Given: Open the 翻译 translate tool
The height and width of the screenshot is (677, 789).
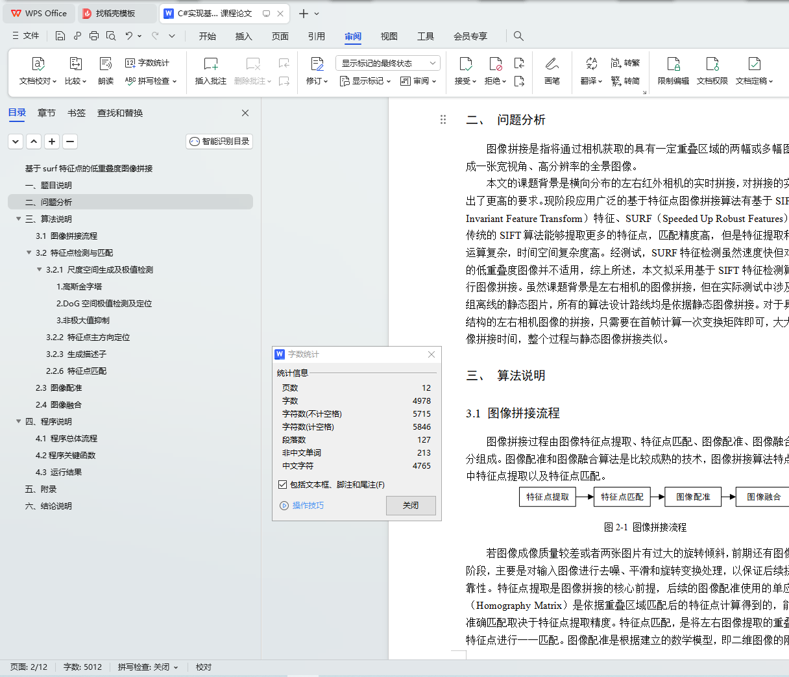Looking at the screenshot, I should (x=591, y=71).
